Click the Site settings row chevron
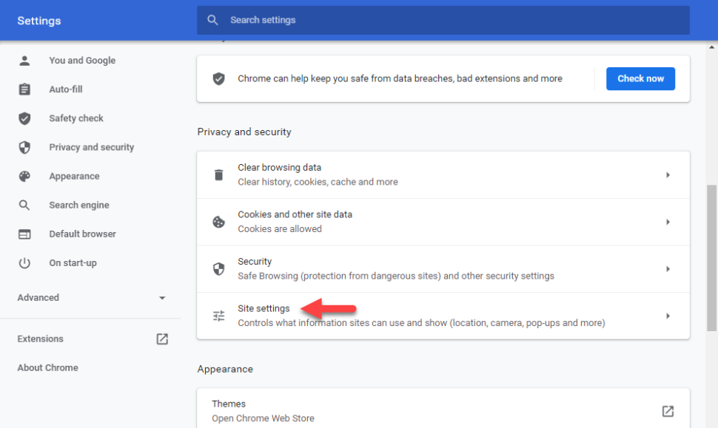Image resolution: width=718 pixels, height=428 pixels. coord(668,316)
